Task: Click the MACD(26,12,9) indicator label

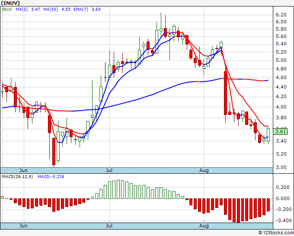Action: tap(17, 177)
